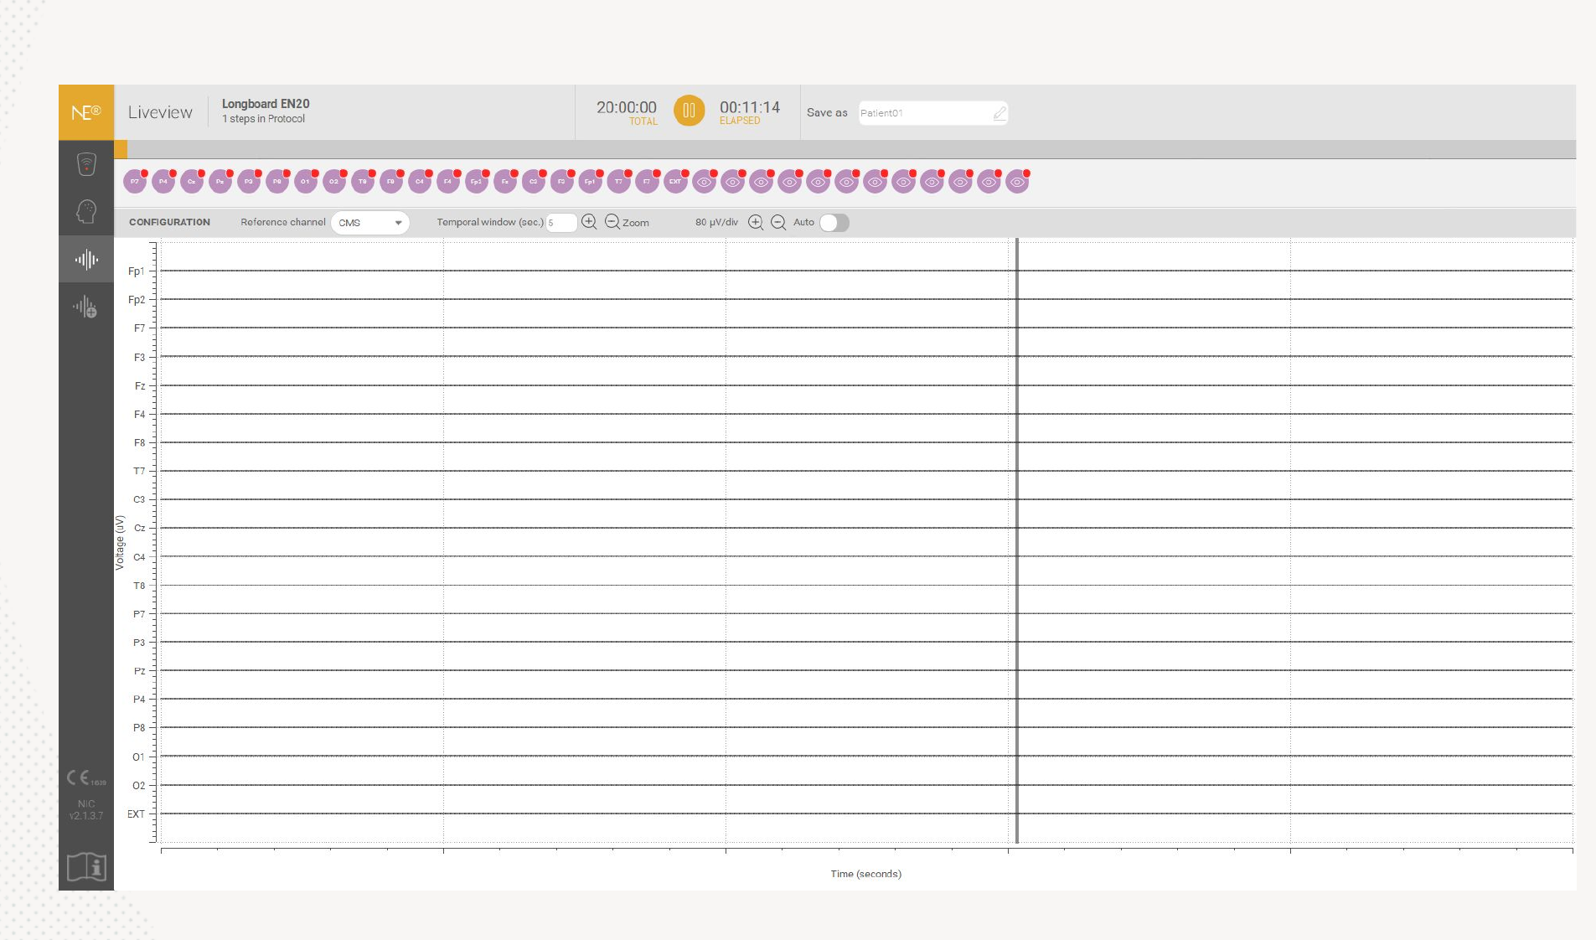The width and height of the screenshot is (1596, 940).
Task: Zoom out the temporal window
Action: pyautogui.click(x=612, y=222)
